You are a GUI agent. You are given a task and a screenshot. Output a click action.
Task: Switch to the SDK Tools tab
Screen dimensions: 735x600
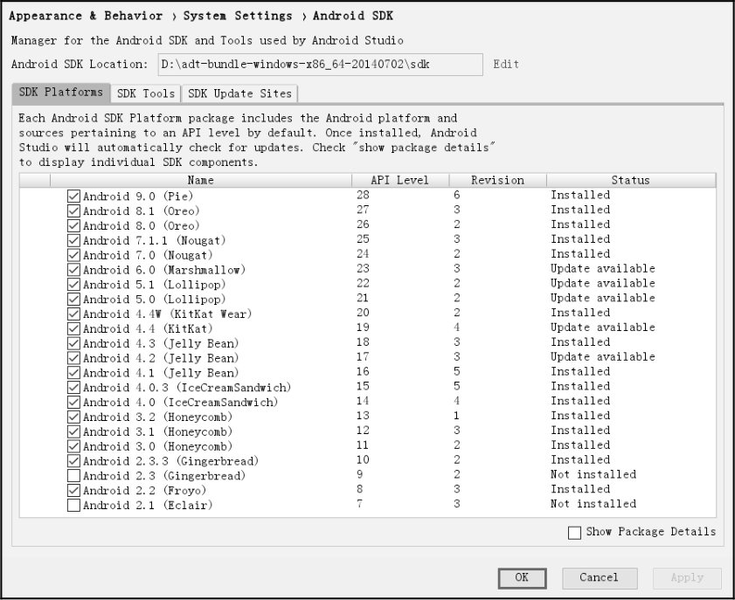[146, 93]
